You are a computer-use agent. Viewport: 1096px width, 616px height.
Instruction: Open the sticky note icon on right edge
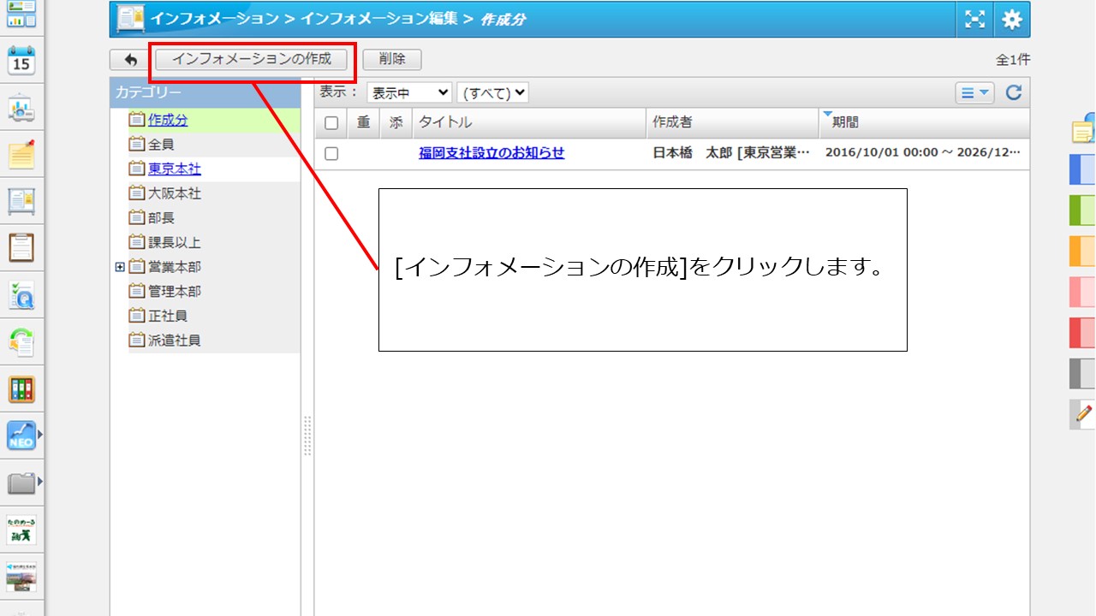coord(1084,128)
